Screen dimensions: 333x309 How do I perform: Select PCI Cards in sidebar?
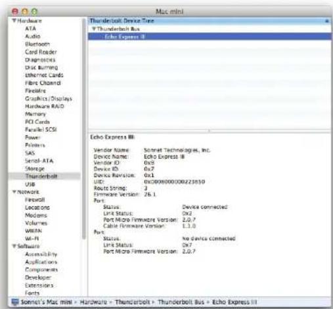(37, 122)
